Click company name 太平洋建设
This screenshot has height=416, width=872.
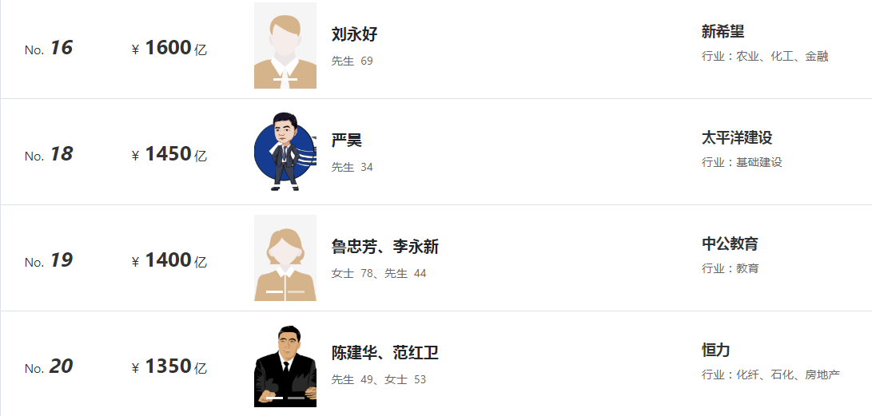click(737, 137)
